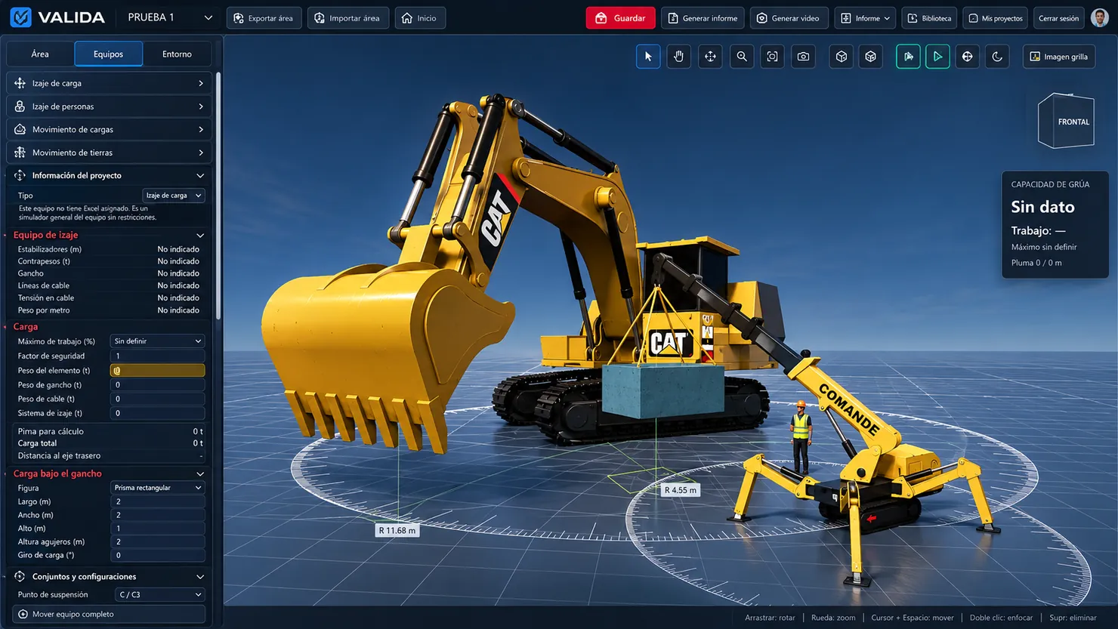Take a snapshot with the camera icon
This screenshot has height=629, width=1118.
point(803,57)
